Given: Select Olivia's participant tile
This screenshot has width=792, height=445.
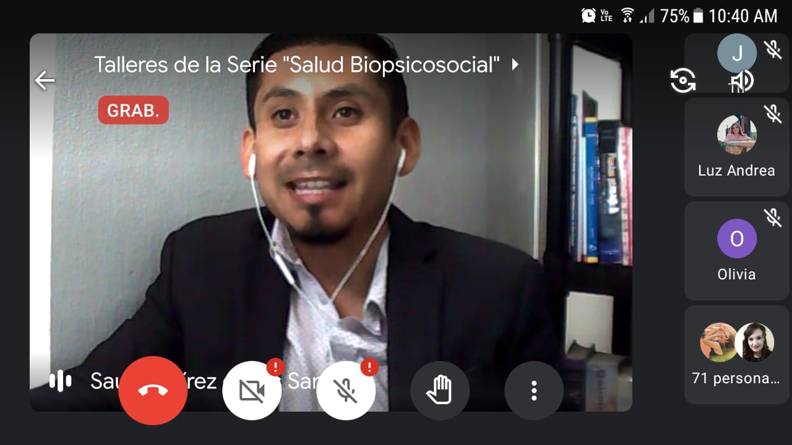Looking at the screenshot, I should coord(736,250).
